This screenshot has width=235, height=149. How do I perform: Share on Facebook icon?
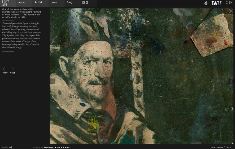(84, 2)
